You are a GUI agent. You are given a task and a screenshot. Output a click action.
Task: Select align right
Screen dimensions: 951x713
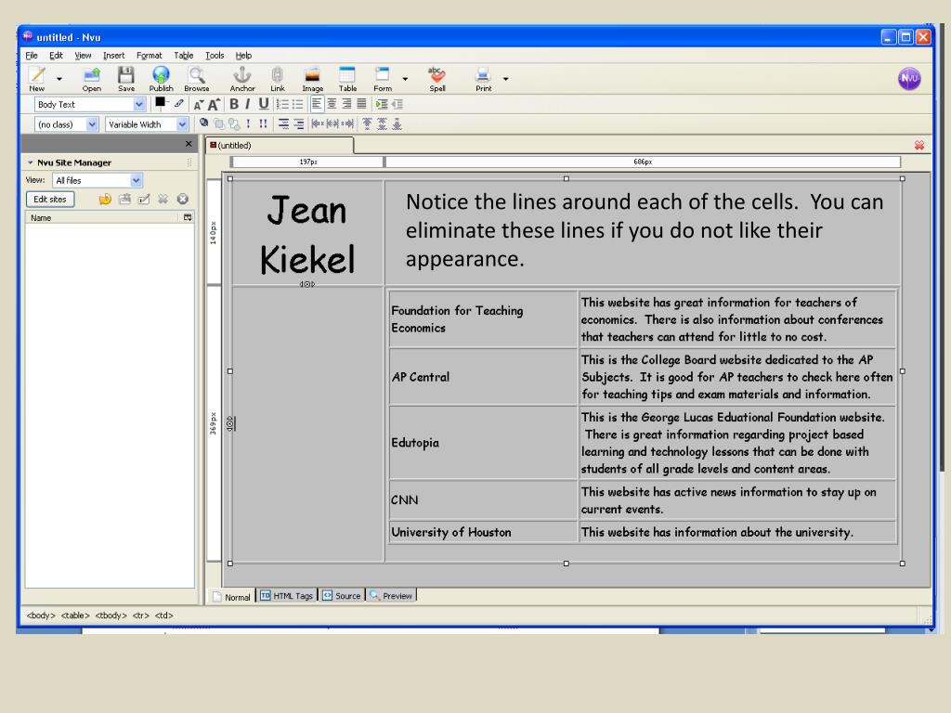pyautogui.click(x=346, y=104)
